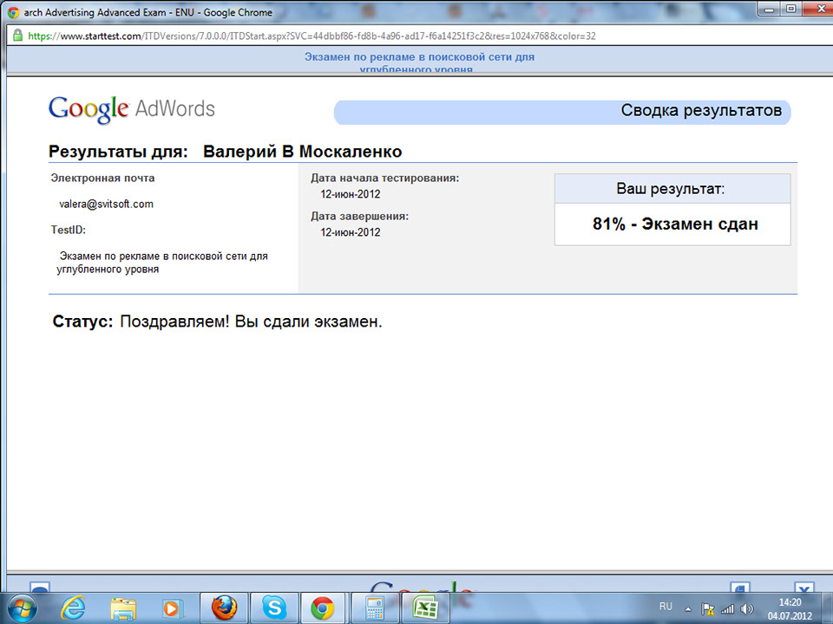Screen dimensions: 833x624
Task: Open Action Center flag icon
Action: 708,609
